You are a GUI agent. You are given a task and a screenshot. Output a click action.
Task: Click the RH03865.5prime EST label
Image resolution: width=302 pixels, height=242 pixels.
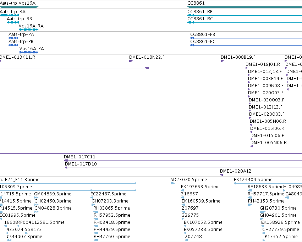point(111,208)
